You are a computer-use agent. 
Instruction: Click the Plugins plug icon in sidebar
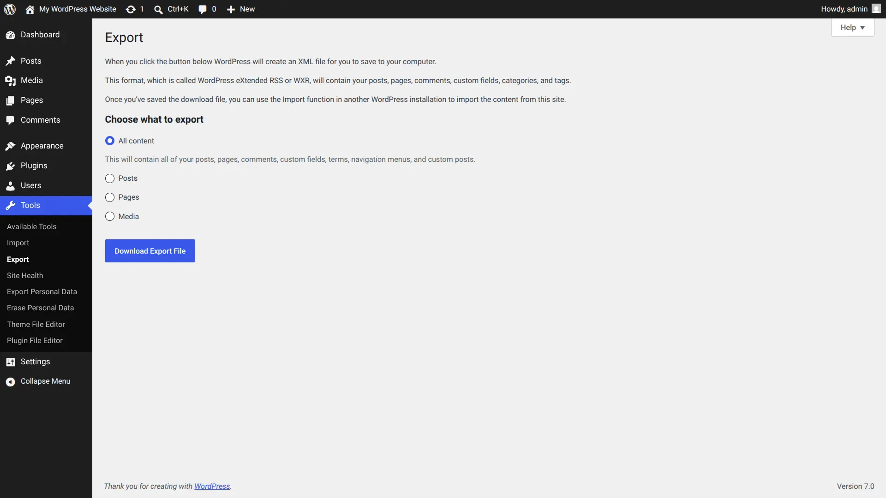pos(10,166)
